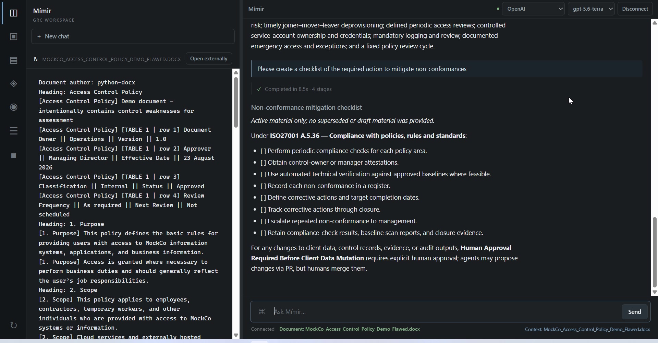Click 'Track corrective actions through closure' item
Screen dimensions: 658x343
click(320, 210)
